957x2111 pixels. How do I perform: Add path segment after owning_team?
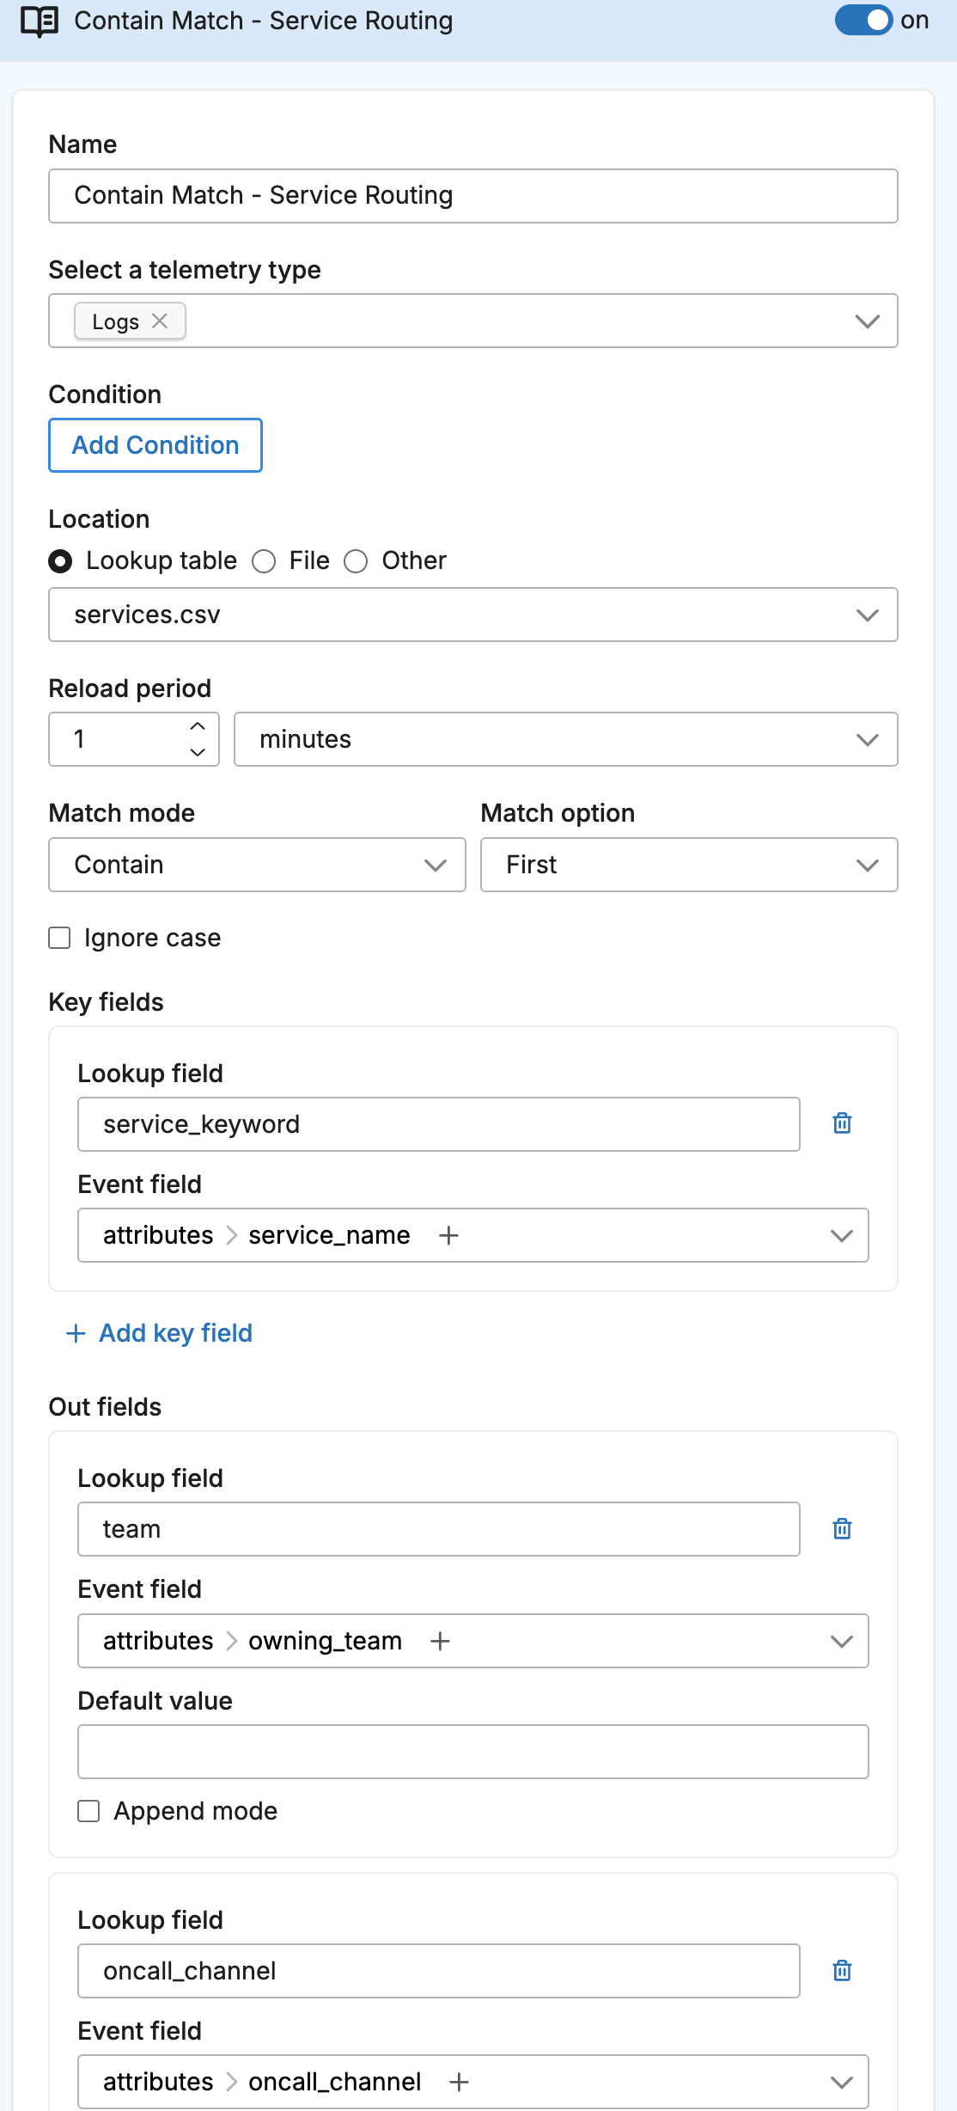[x=440, y=1641]
